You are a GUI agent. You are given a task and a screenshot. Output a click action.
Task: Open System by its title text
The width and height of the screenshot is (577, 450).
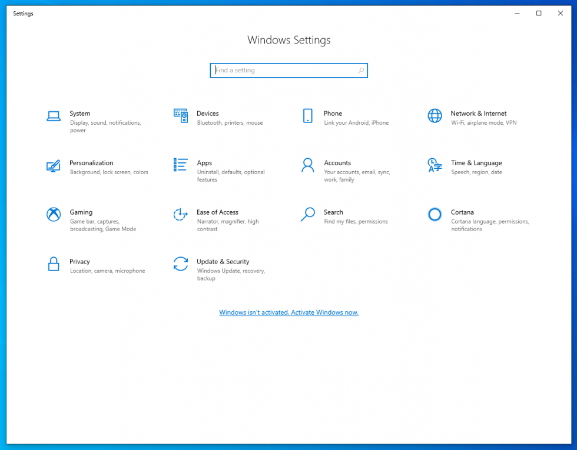80,114
